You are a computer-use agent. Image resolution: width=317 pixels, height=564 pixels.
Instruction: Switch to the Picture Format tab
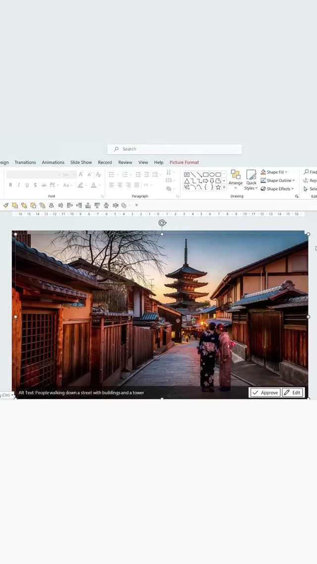184,162
